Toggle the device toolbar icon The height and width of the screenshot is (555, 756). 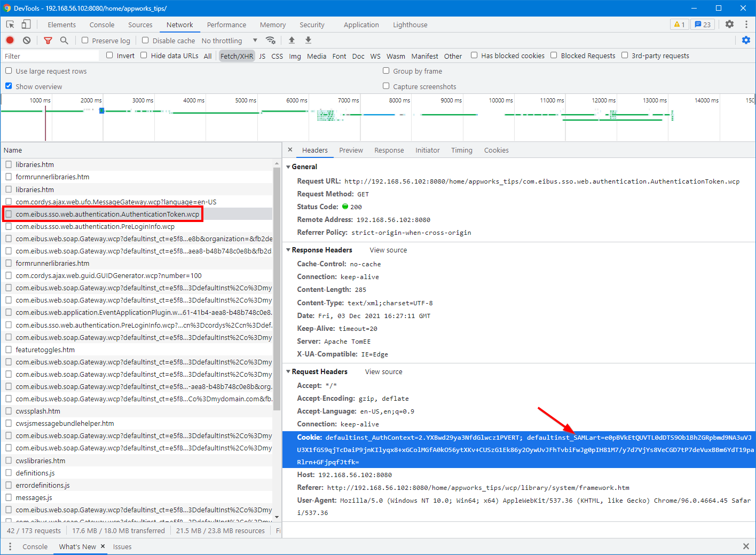click(x=26, y=25)
